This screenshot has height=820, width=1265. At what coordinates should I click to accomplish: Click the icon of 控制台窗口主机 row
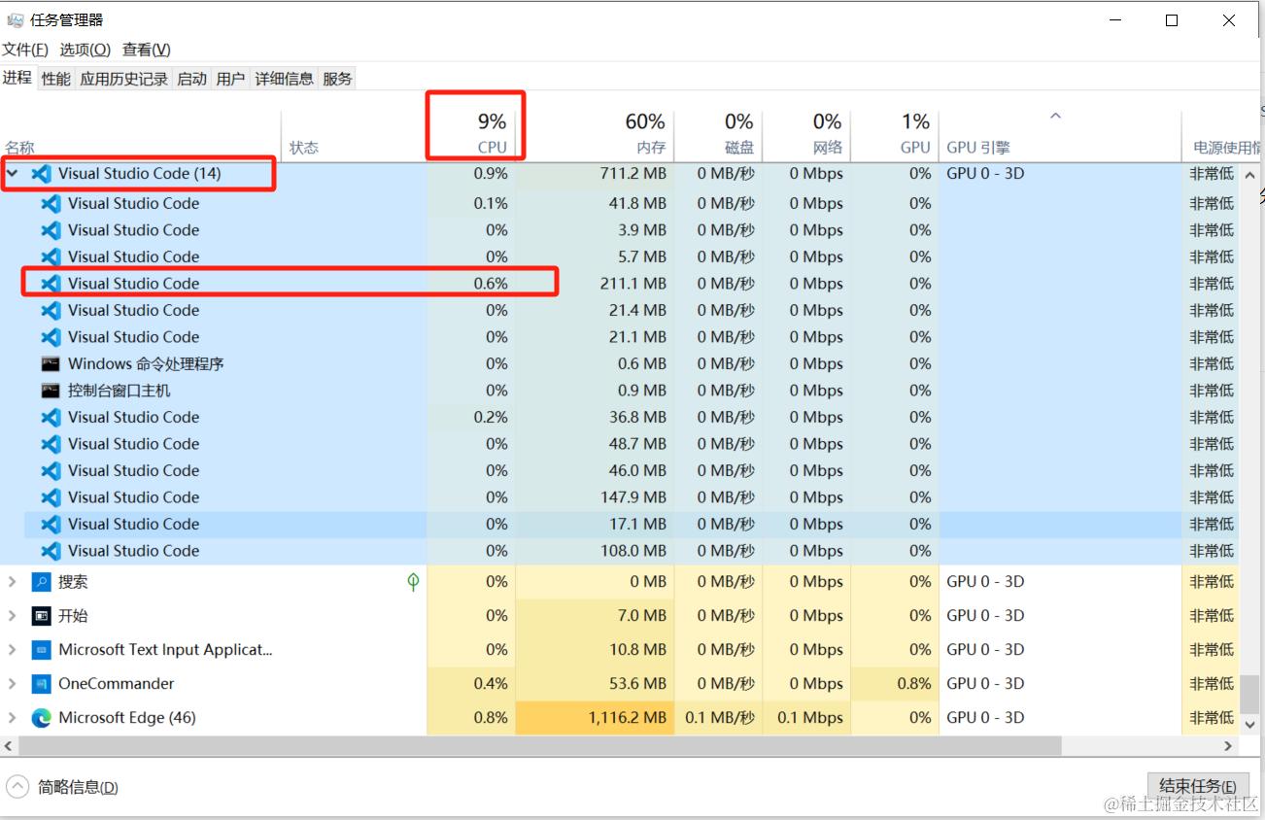click(51, 391)
